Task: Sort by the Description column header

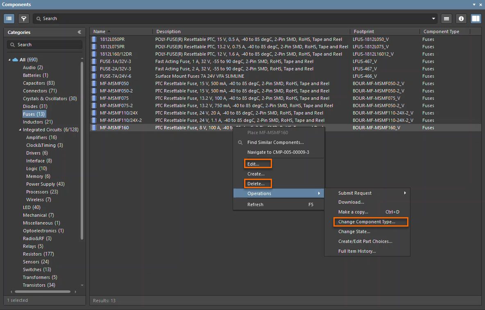Action: 252,31
